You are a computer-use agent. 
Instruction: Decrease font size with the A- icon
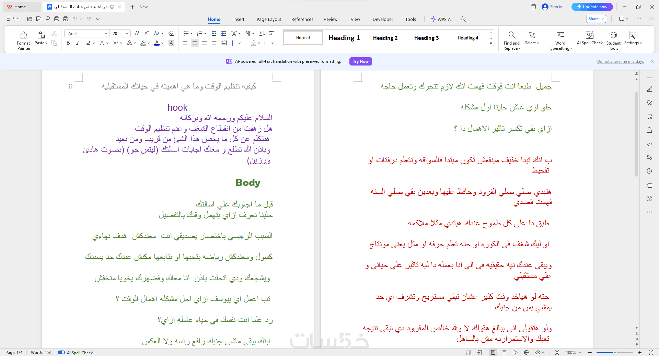click(x=147, y=33)
